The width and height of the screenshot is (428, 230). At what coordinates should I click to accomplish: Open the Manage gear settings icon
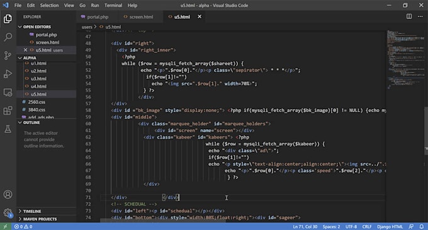[8, 212]
